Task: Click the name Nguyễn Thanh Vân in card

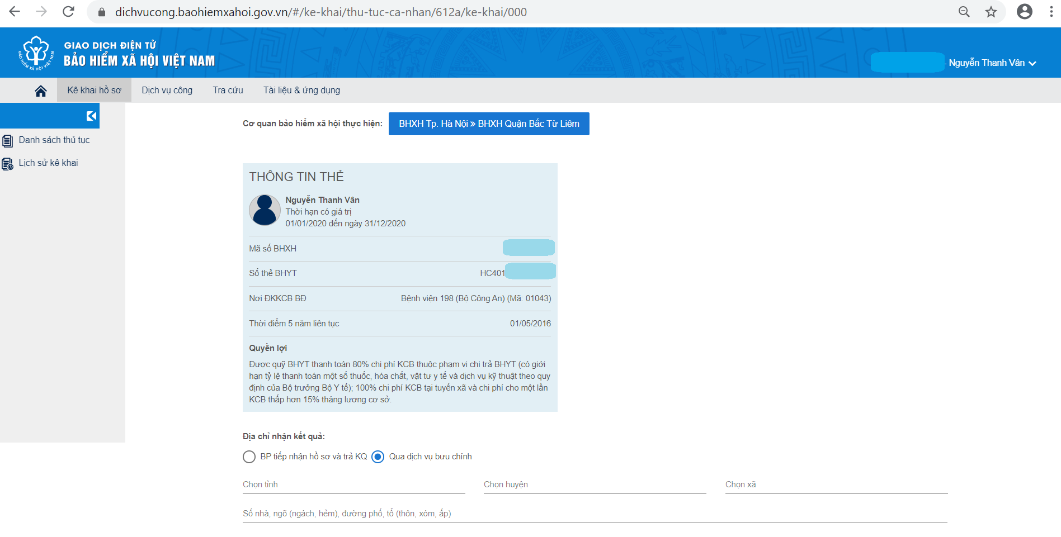Action: pos(323,200)
